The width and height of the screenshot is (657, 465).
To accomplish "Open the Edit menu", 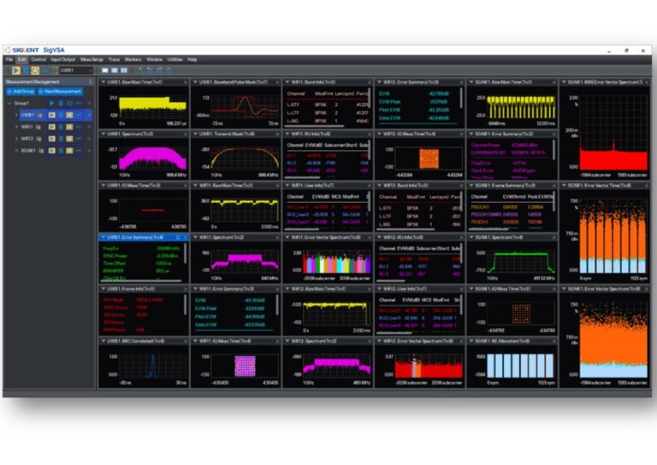I will (x=21, y=60).
